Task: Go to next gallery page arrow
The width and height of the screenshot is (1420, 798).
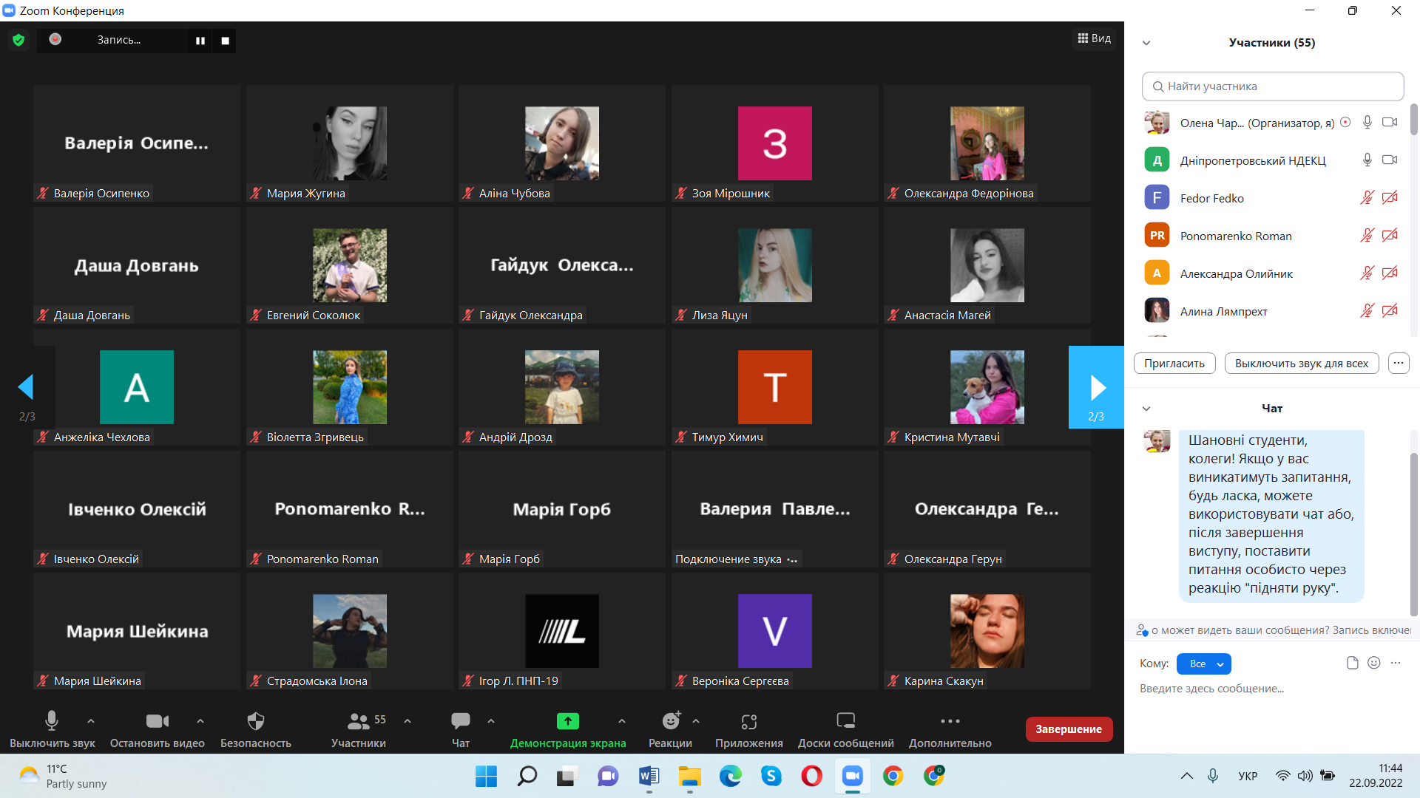Action: click(1096, 387)
